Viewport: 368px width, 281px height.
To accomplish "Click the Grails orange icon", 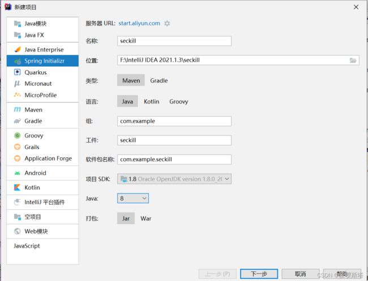I will pyautogui.click(x=18, y=147).
